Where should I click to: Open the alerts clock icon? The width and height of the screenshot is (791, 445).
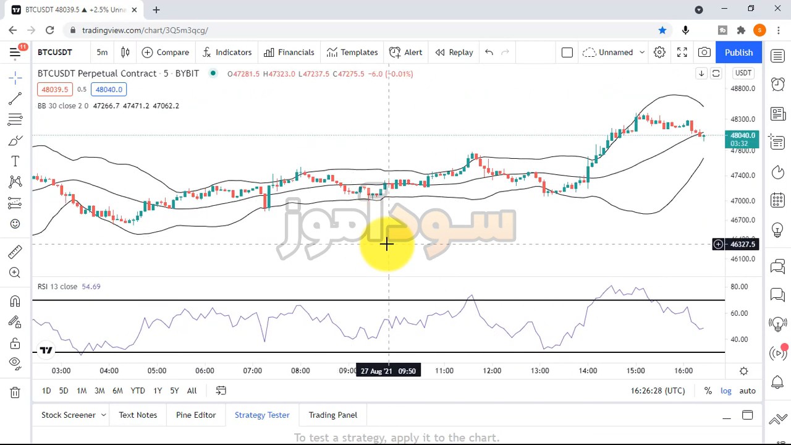coord(778,85)
